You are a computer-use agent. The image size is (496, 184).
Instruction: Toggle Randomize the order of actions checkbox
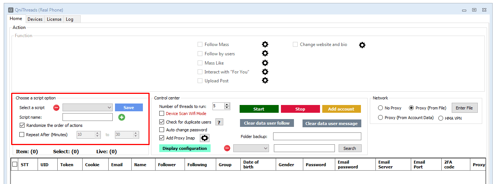click(x=22, y=125)
